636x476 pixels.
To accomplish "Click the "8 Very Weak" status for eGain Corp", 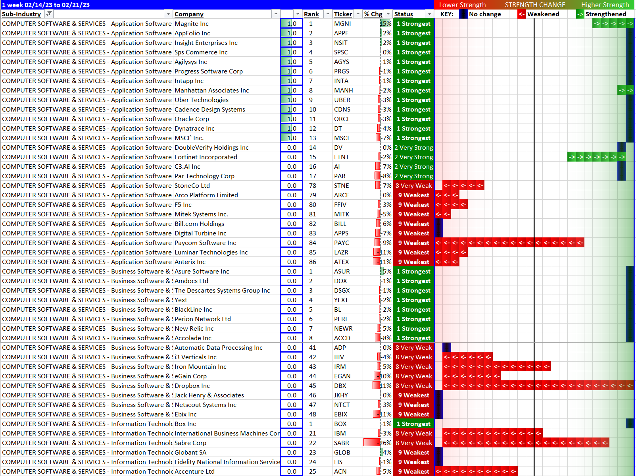I will (x=413, y=376).
